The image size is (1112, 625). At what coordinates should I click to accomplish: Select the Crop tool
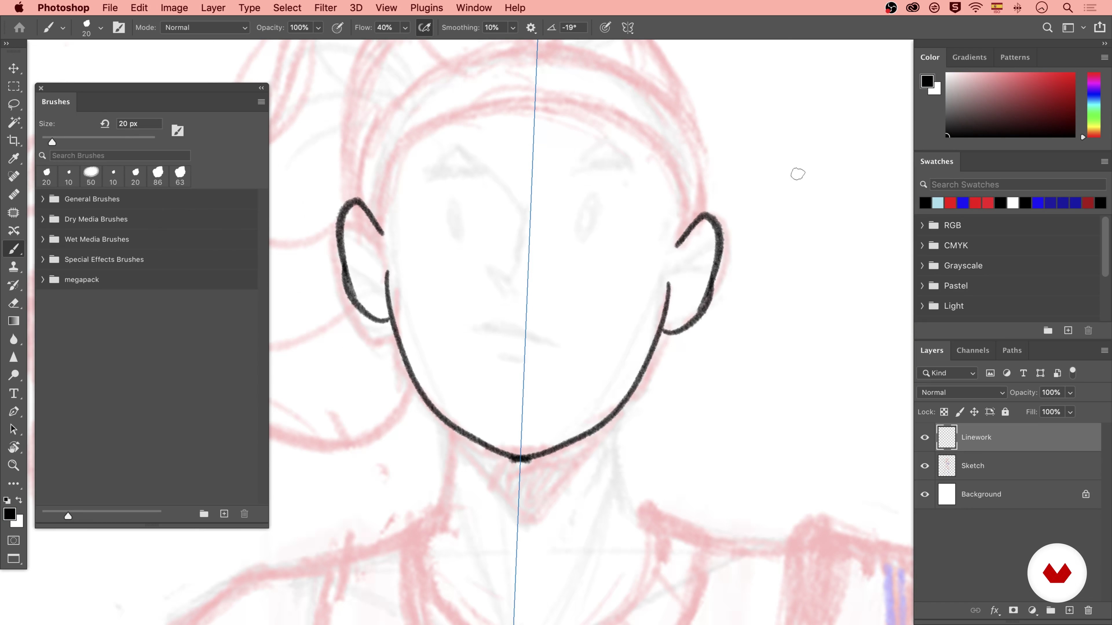tap(14, 141)
